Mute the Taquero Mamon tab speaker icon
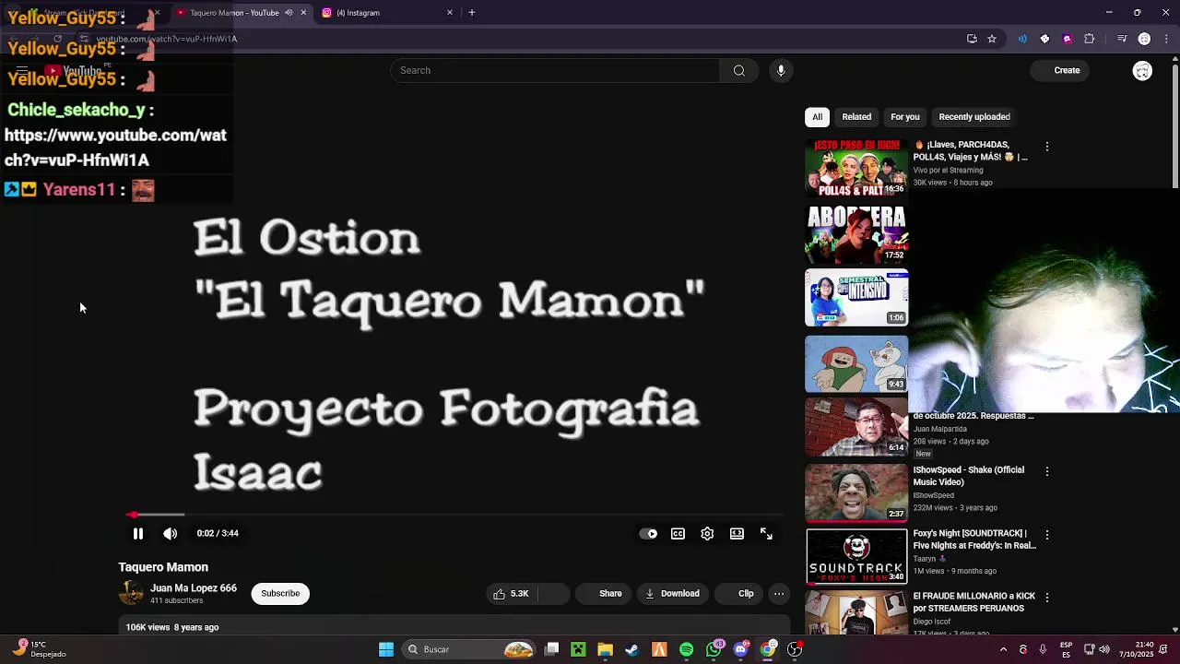Image resolution: width=1180 pixels, height=664 pixels. point(289,13)
